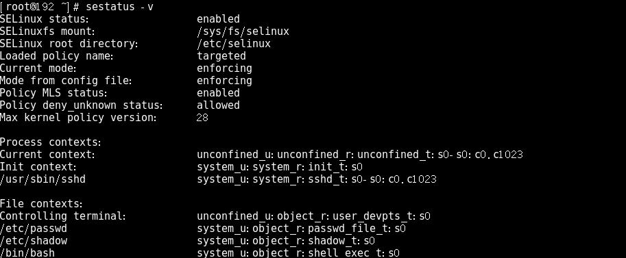
Task: Click the sshd_t context value
Action: (x=317, y=179)
